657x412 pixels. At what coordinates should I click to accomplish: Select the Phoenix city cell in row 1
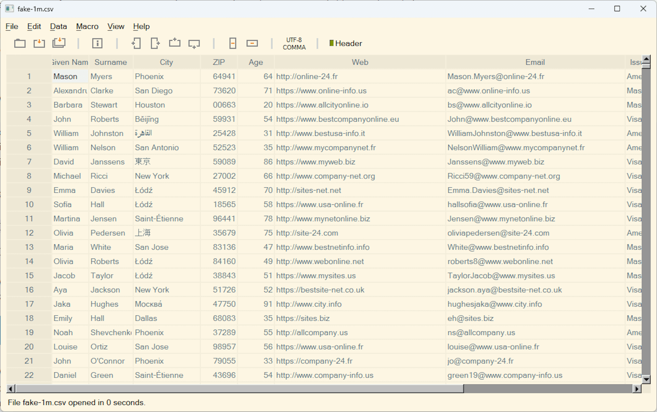tap(149, 77)
